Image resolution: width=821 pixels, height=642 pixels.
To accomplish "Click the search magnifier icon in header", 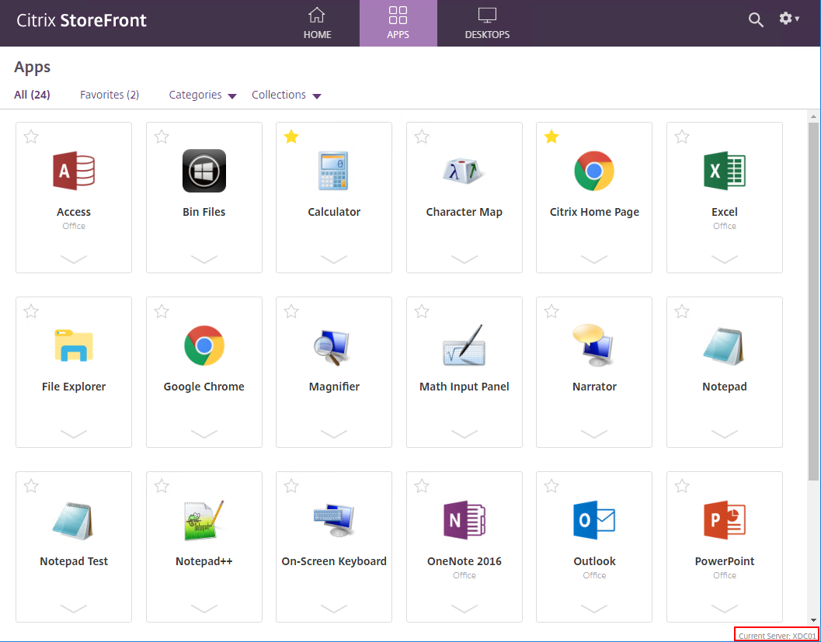I will pos(756,20).
